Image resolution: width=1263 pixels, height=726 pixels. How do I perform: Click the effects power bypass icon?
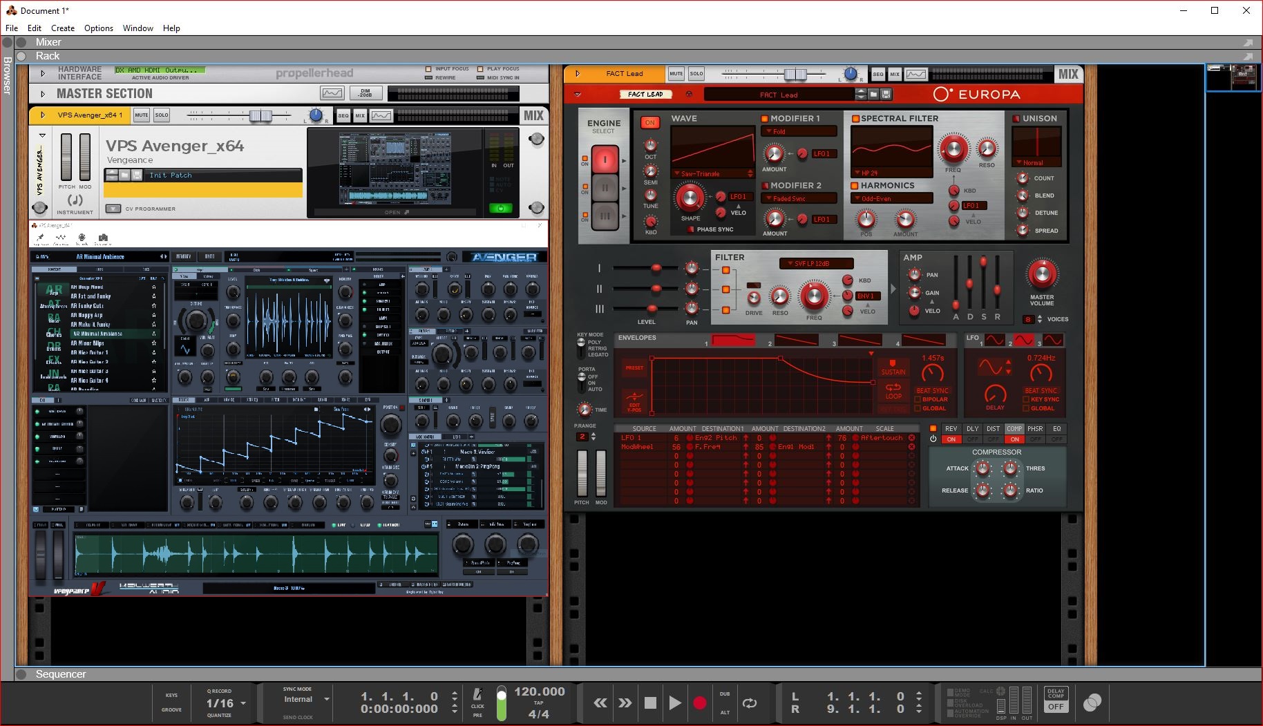pos(933,439)
